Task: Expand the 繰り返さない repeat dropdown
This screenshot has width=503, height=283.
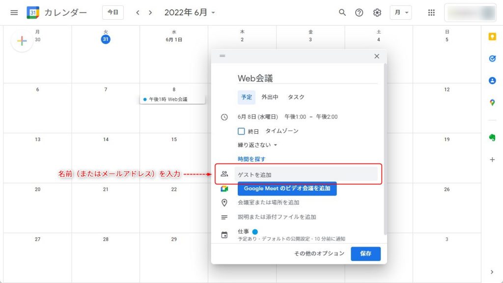Action: pos(257,145)
